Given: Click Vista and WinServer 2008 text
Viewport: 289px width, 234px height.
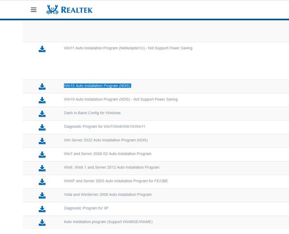Looking at the screenshot, I should coord(108,194).
